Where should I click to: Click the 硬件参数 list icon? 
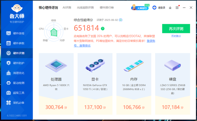[x=9, y=43]
